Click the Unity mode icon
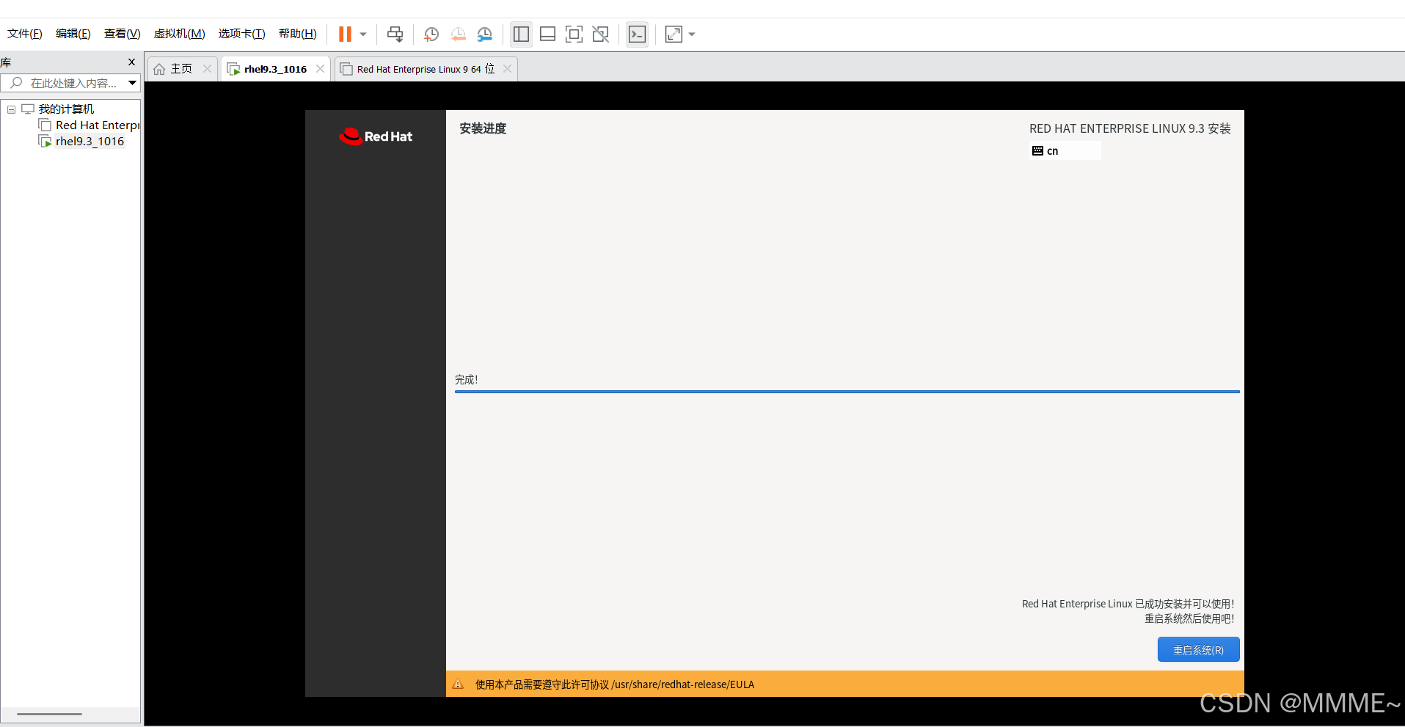Image resolution: width=1405 pixels, height=727 pixels. coord(601,34)
